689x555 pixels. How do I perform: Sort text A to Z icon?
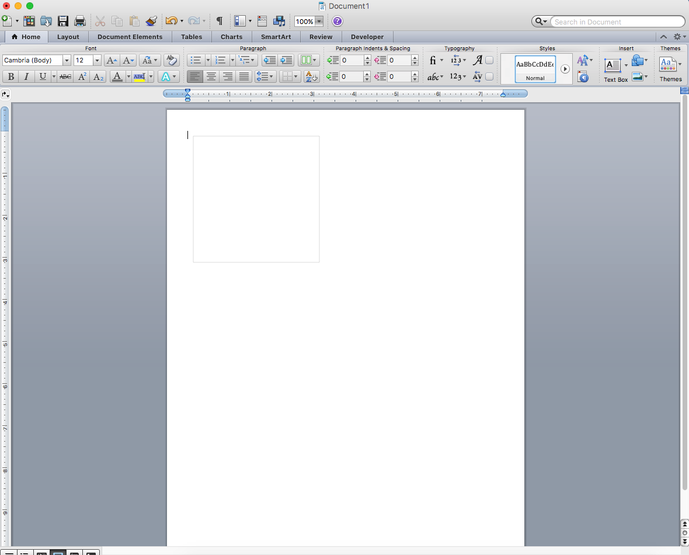[312, 77]
